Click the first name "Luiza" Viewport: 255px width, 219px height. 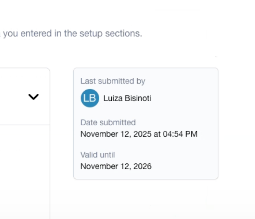click(112, 99)
